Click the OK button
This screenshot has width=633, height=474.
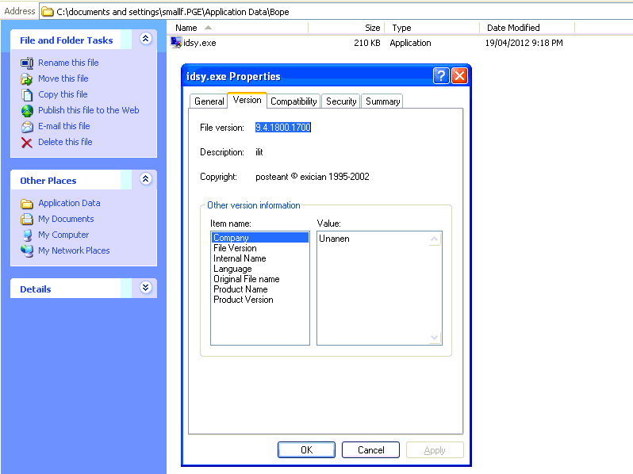pyautogui.click(x=306, y=449)
